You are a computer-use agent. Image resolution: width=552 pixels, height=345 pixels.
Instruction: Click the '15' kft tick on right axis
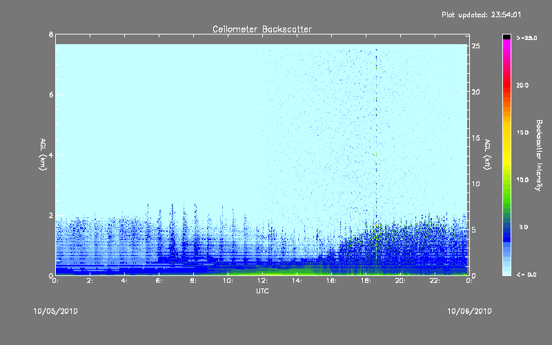pyautogui.click(x=476, y=138)
